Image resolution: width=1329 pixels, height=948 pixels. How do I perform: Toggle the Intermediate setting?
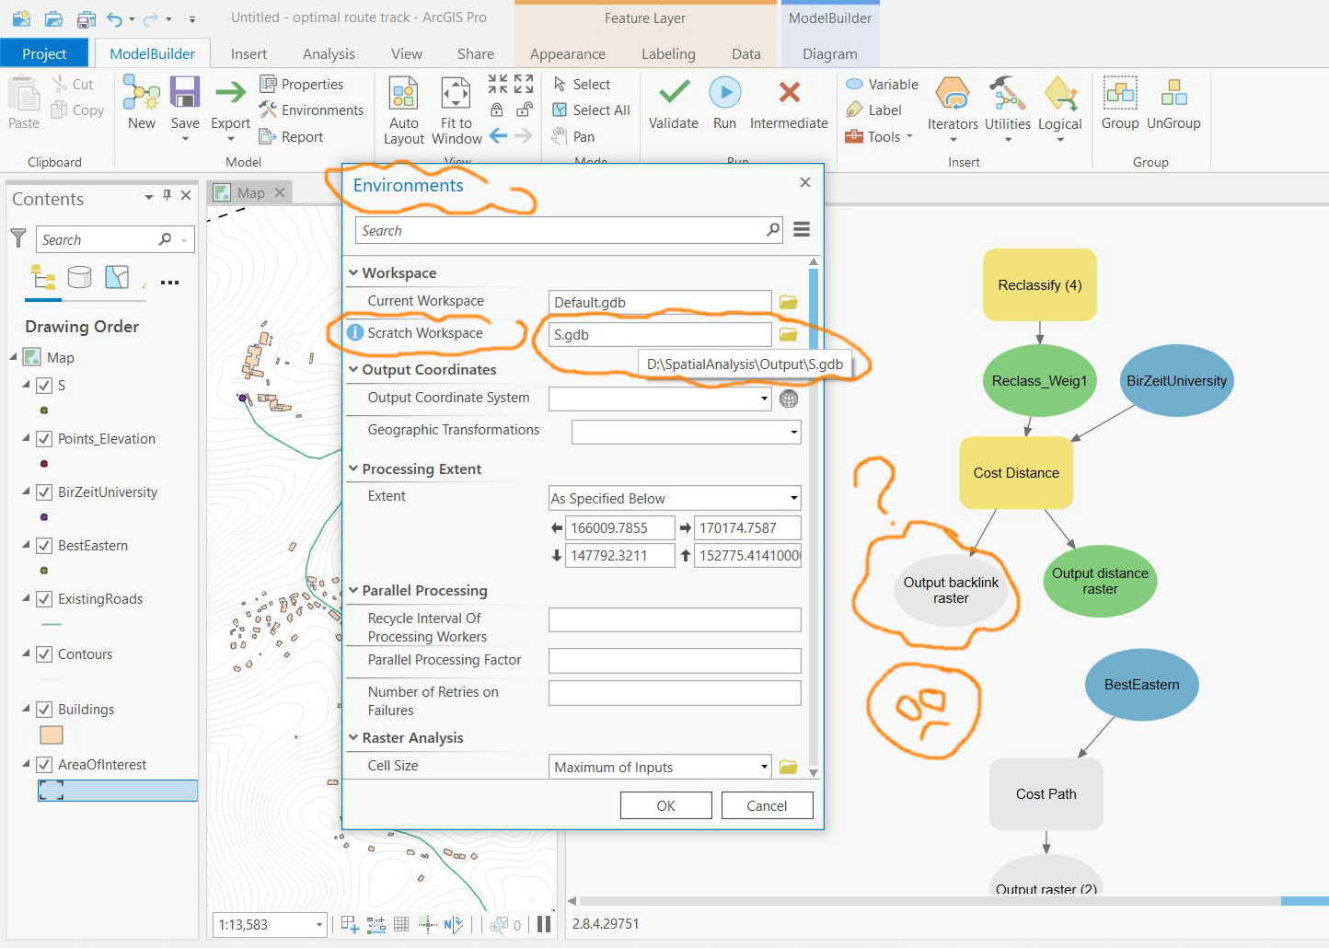coord(789,103)
